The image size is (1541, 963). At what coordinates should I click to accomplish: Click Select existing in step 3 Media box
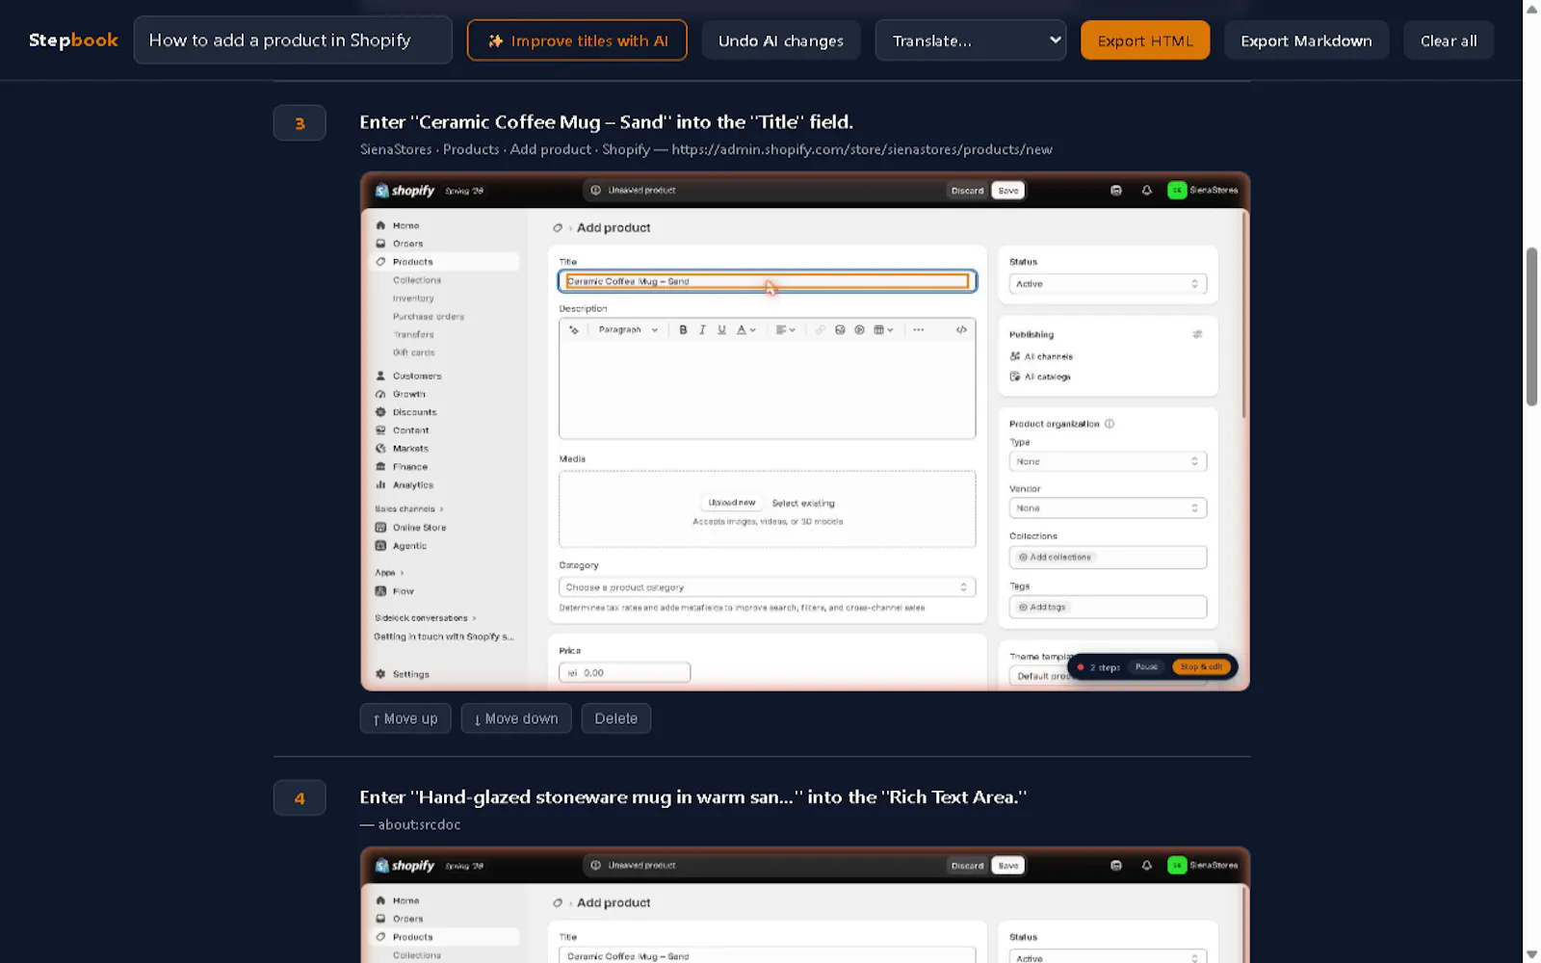[x=803, y=503]
